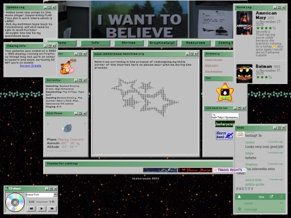Click the chat refresh circle icon
Image resolution: width=291 pixels, height=218 pixels.
tap(281, 196)
